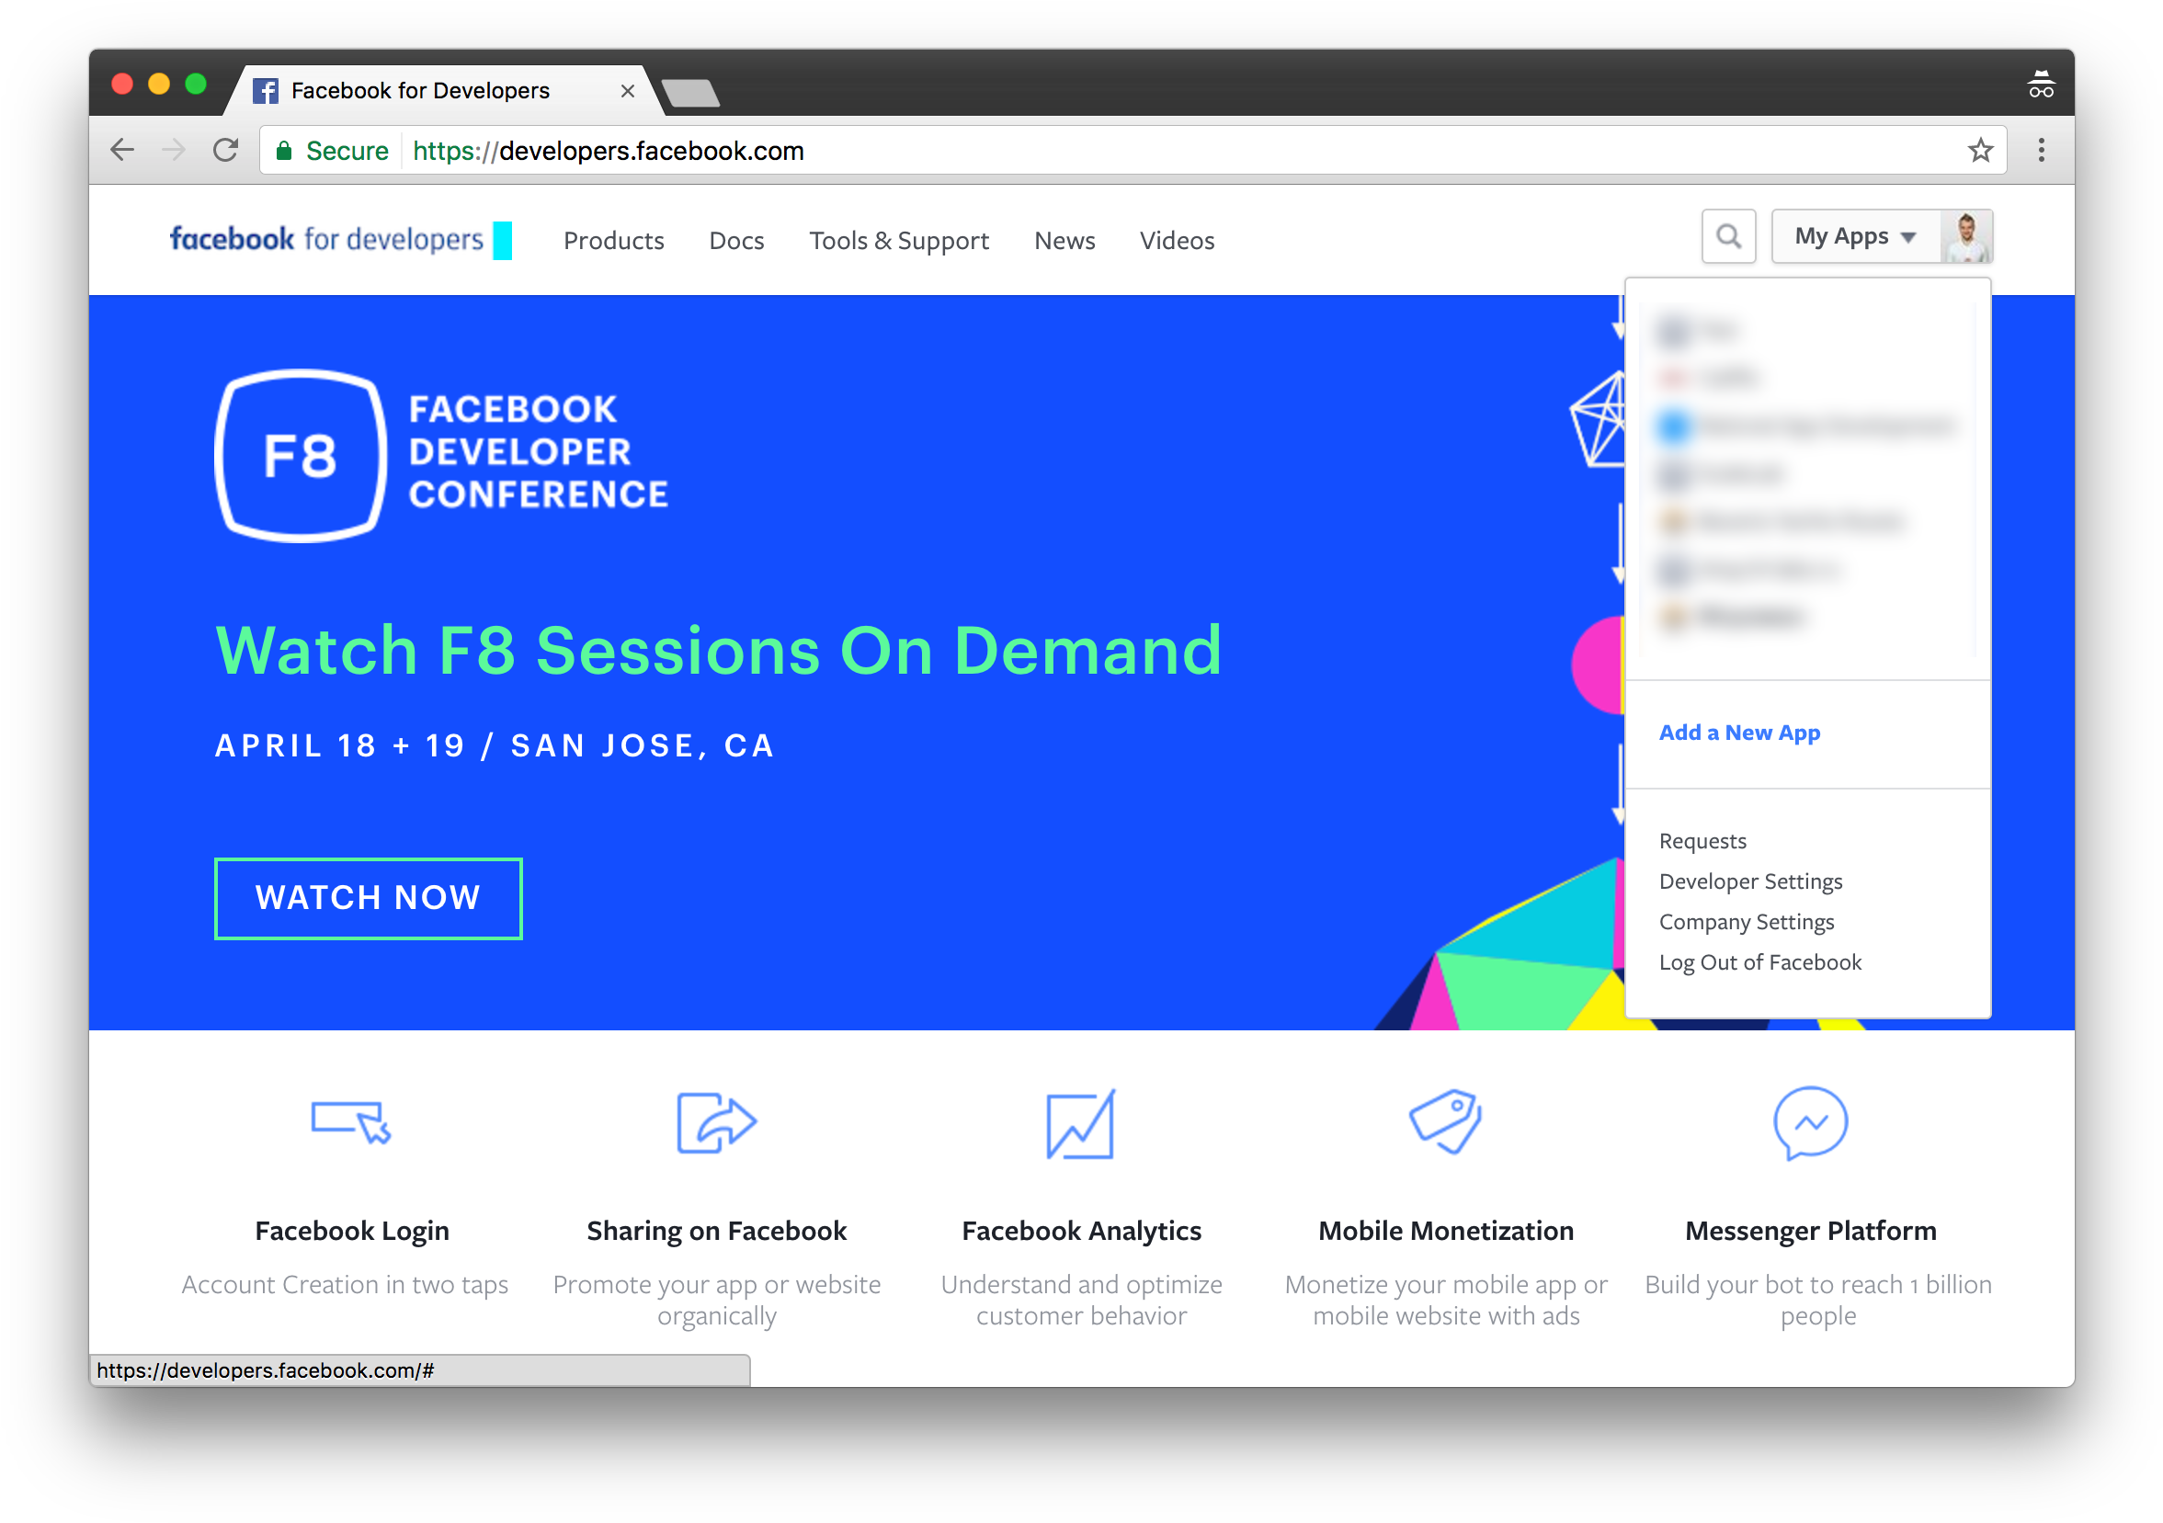The width and height of the screenshot is (2163, 1523).
Task: Click the Facebook for Developers tab title
Action: (x=420, y=90)
